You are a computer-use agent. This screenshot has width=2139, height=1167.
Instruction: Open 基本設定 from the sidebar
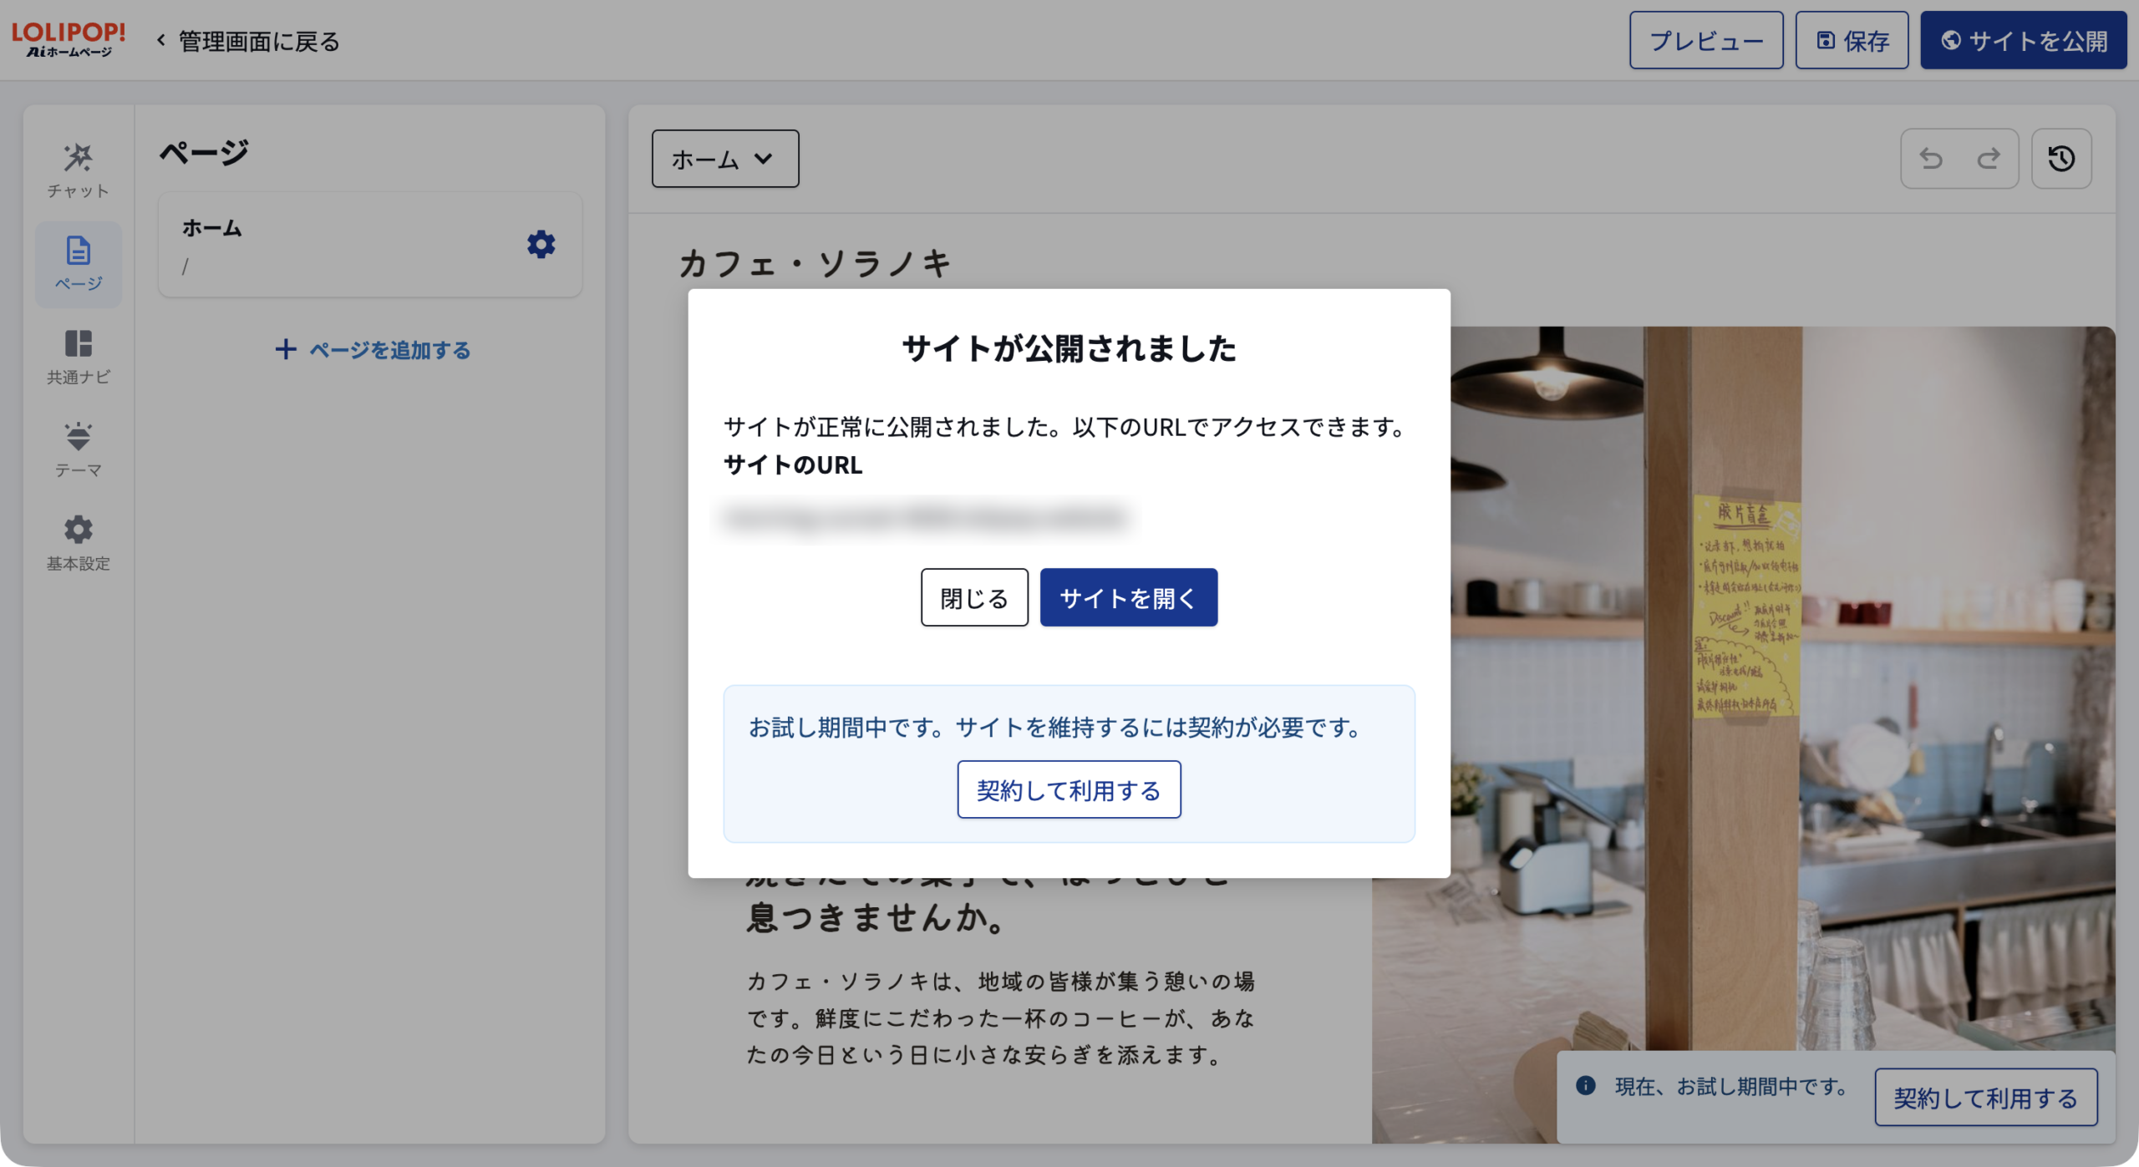78,543
